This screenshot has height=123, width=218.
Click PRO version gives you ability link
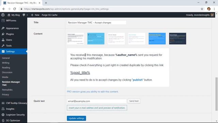click(x=93, y=92)
